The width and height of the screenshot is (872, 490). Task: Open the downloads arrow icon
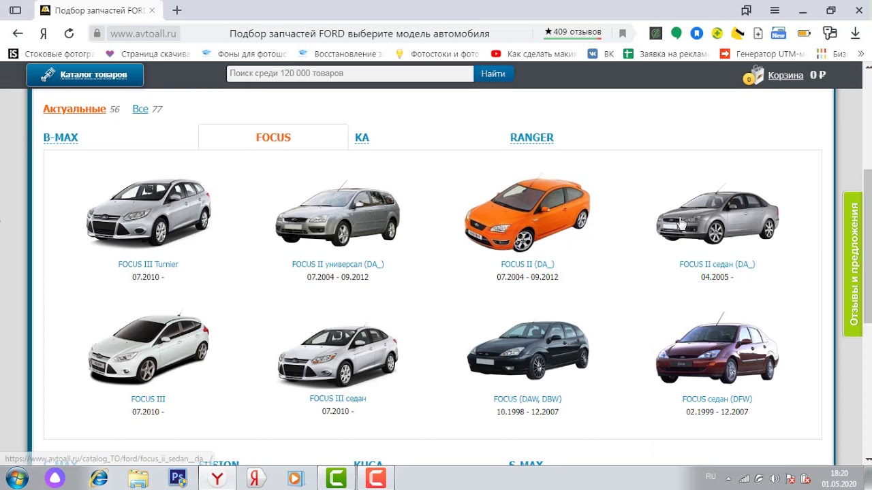click(855, 33)
